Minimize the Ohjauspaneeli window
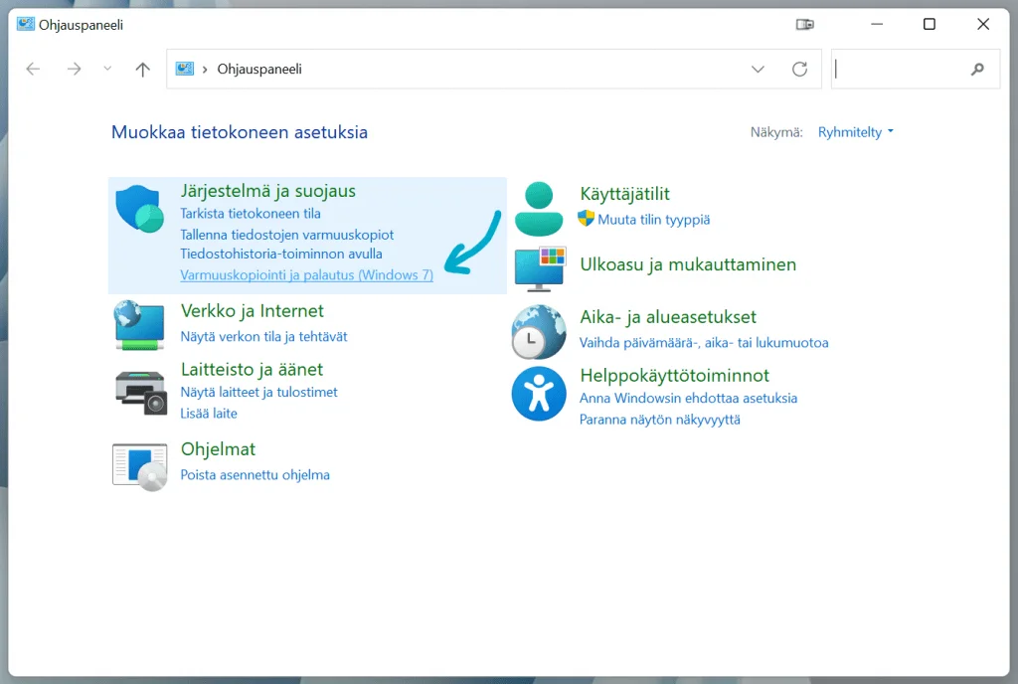 [x=877, y=25]
